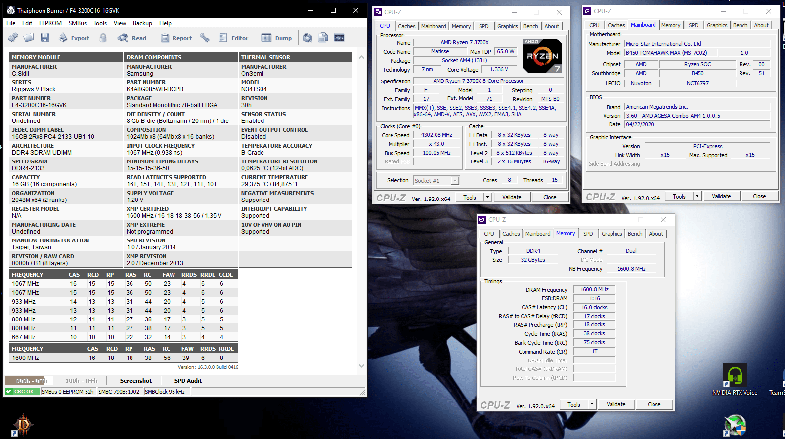This screenshot has width=785, height=439.
Task: Click the app icon of the CPU-Z Mainboard window
Action: pos(588,11)
